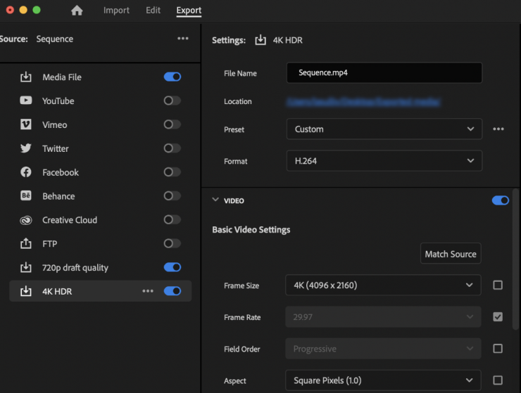
Task: Open the Format dropdown showing H.264
Action: coord(384,161)
